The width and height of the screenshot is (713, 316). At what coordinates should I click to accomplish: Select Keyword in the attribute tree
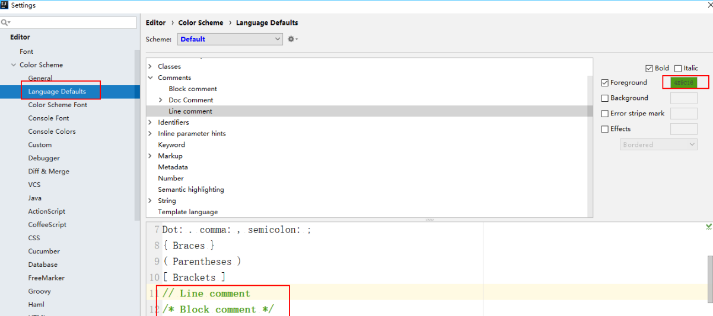(x=171, y=145)
